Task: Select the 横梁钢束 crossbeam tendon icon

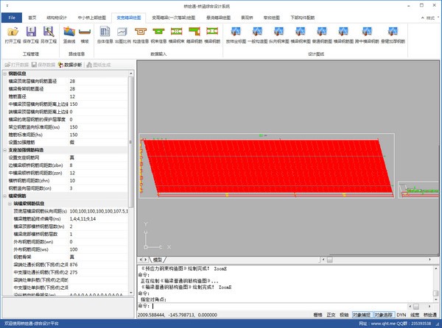Action: [176, 32]
